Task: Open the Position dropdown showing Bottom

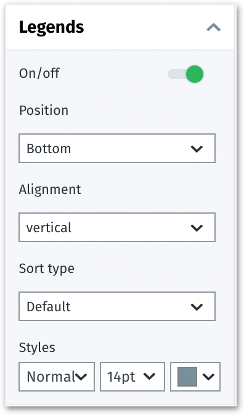Action: point(117,148)
